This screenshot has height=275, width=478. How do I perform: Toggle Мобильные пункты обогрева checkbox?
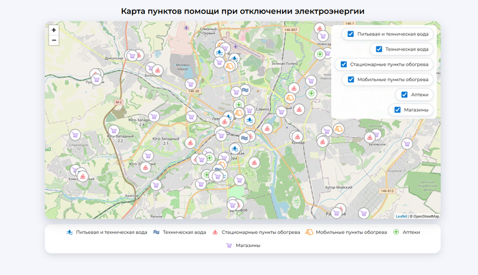[351, 79]
